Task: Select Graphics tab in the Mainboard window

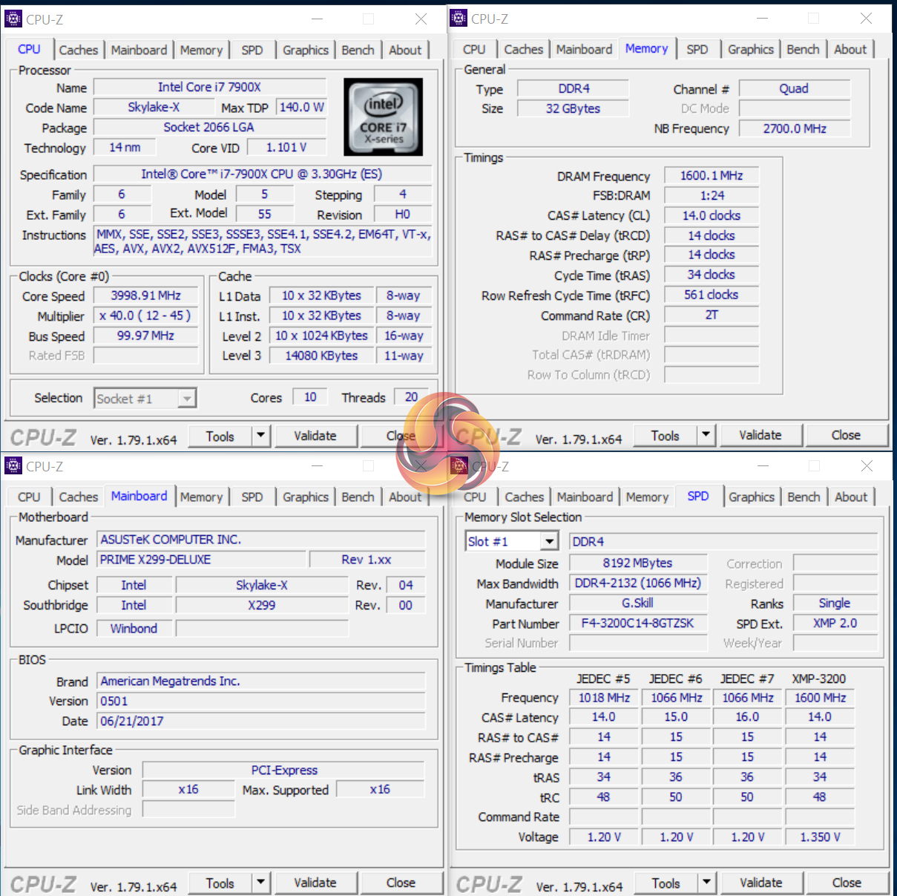Action: [306, 497]
